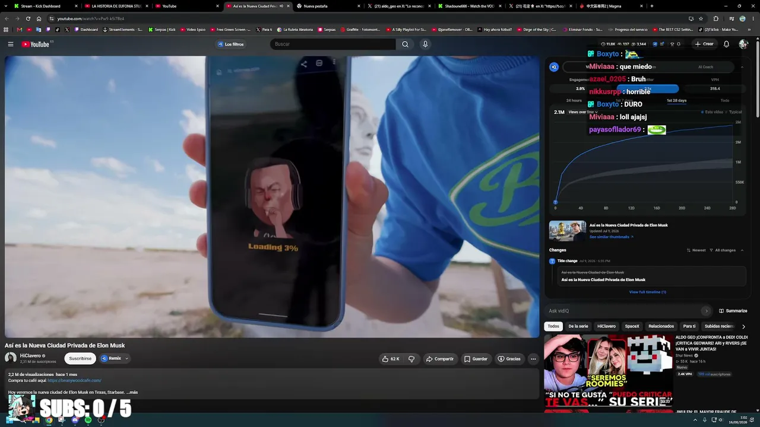This screenshot has height=427, width=760.
Task: Go to the Chrome home page
Action: 39,18
